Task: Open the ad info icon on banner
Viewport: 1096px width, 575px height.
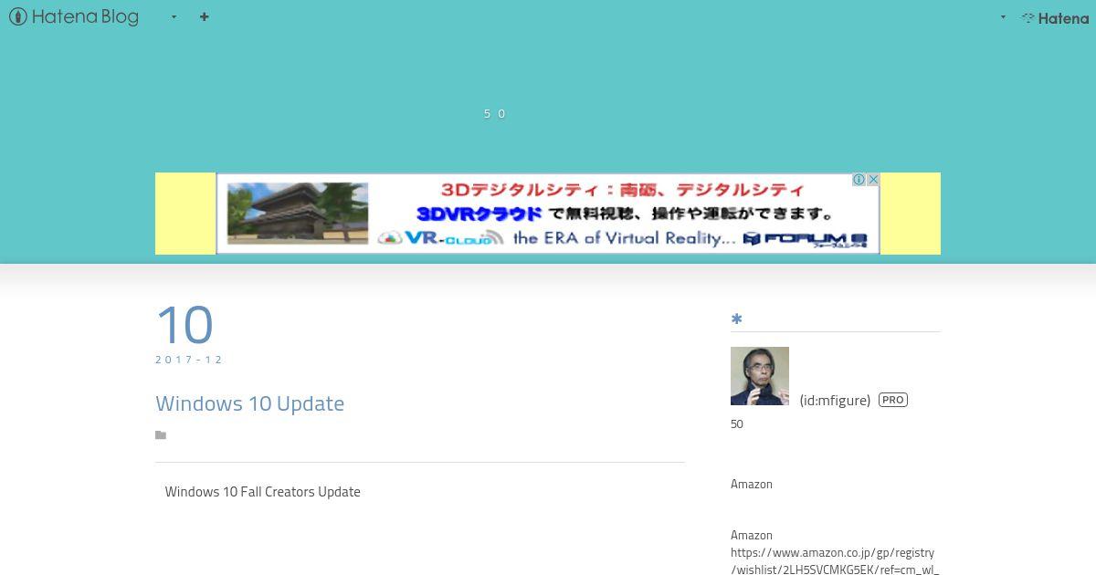Action: tap(859, 180)
